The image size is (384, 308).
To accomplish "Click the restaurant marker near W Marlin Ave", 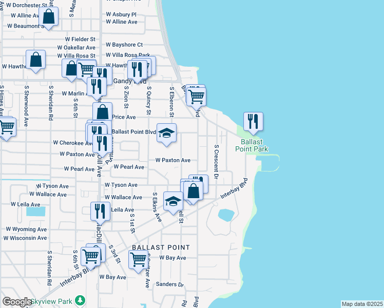I will coord(97,88).
